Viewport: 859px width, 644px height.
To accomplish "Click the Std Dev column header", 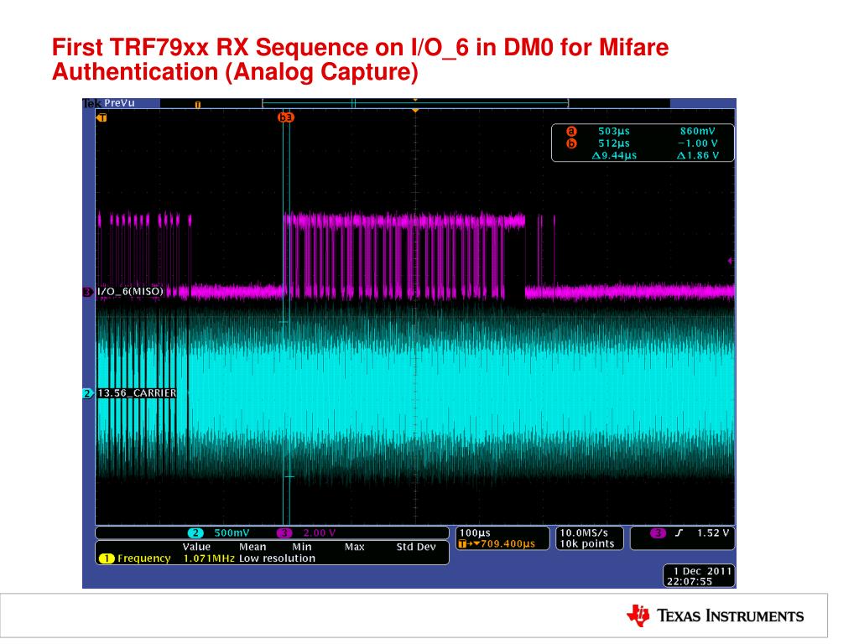I will point(416,547).
